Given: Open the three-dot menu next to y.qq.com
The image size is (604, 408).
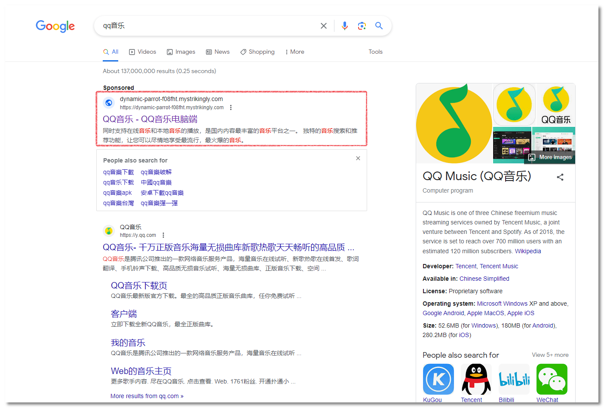Looking at the screenshot, I should pos(163,235).
